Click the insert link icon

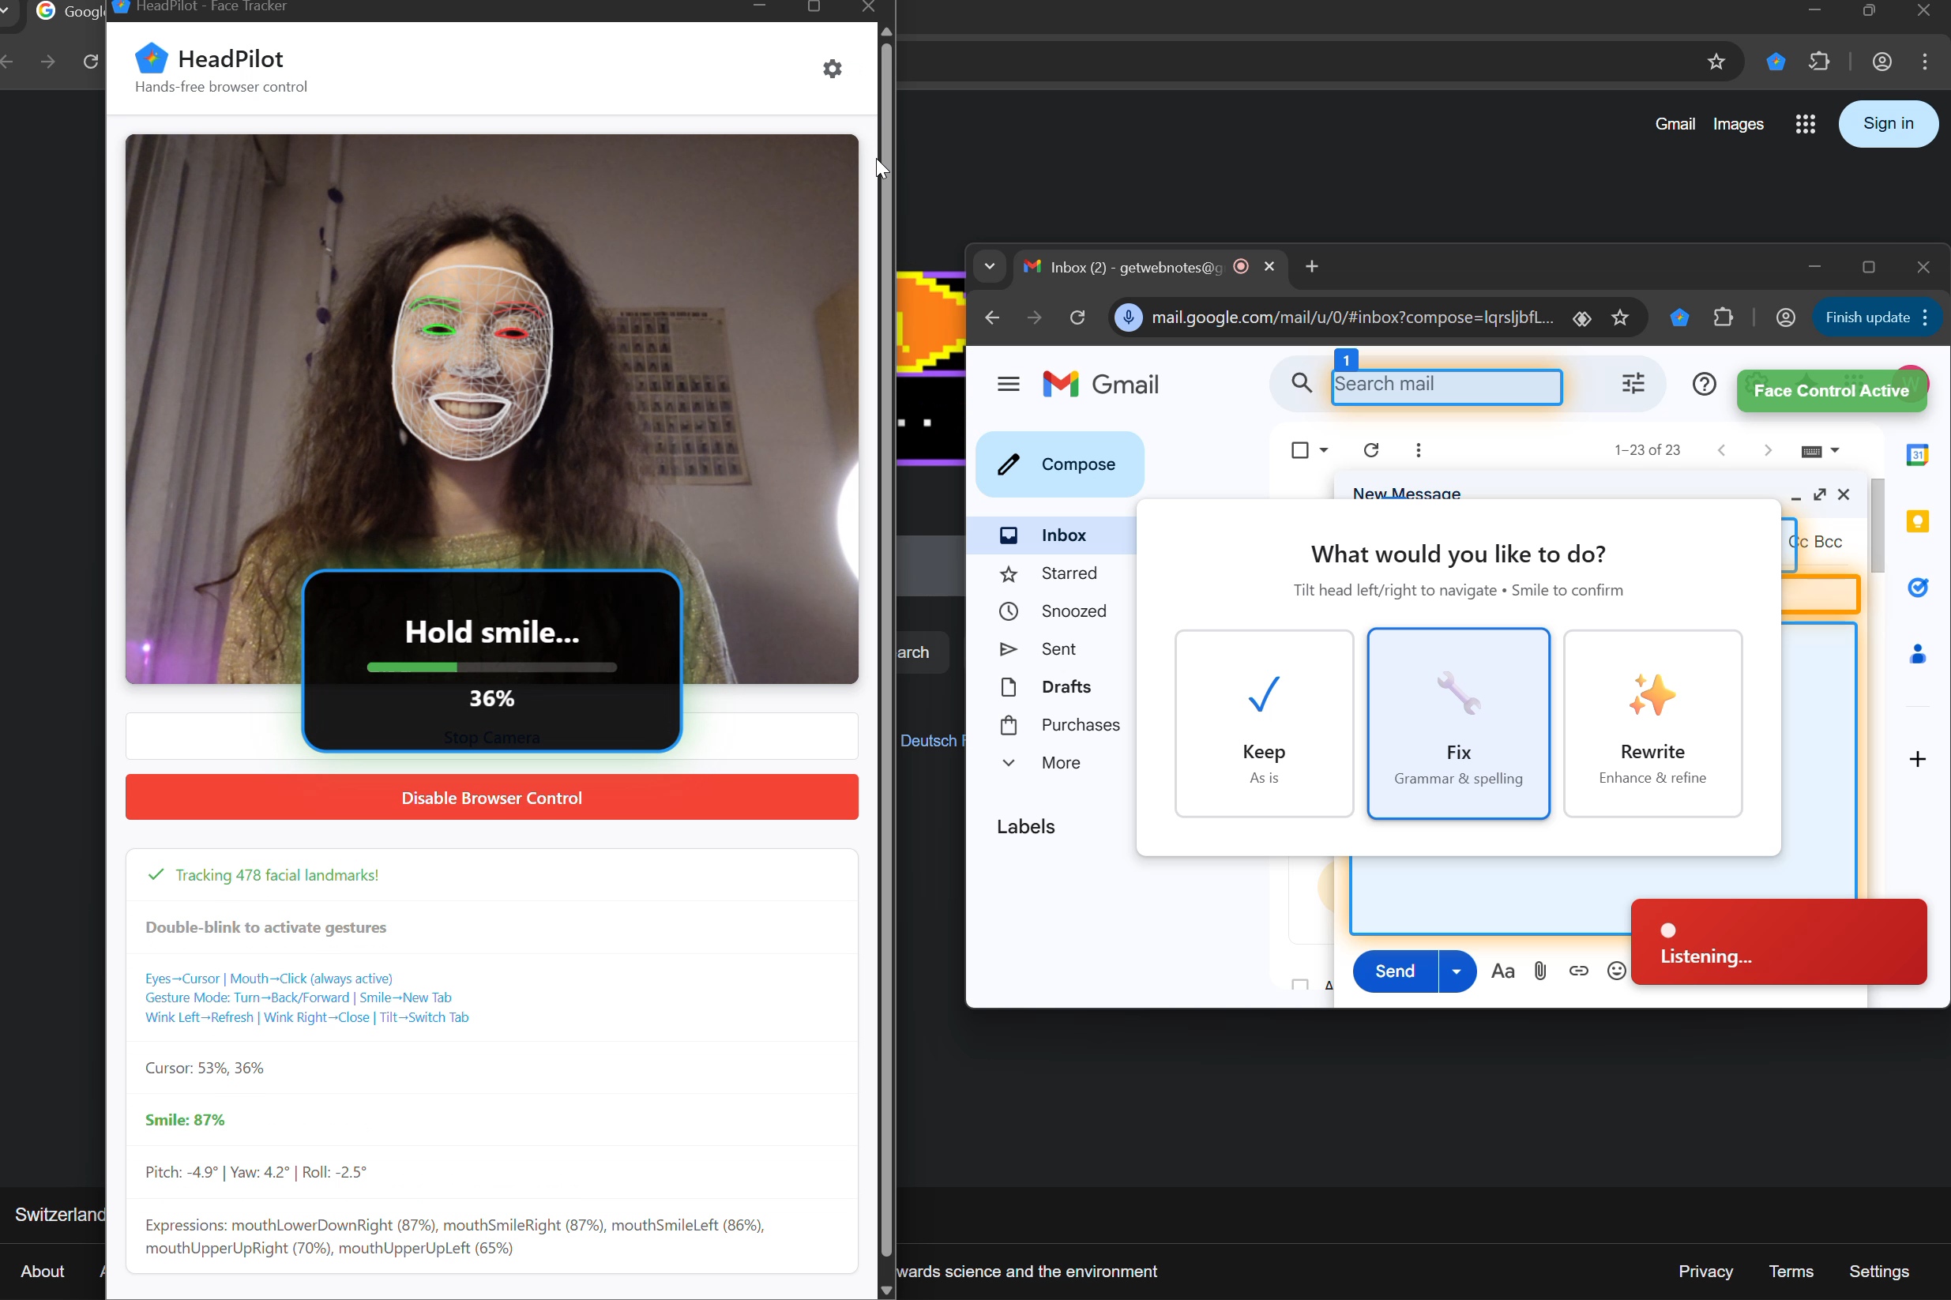1578,971
